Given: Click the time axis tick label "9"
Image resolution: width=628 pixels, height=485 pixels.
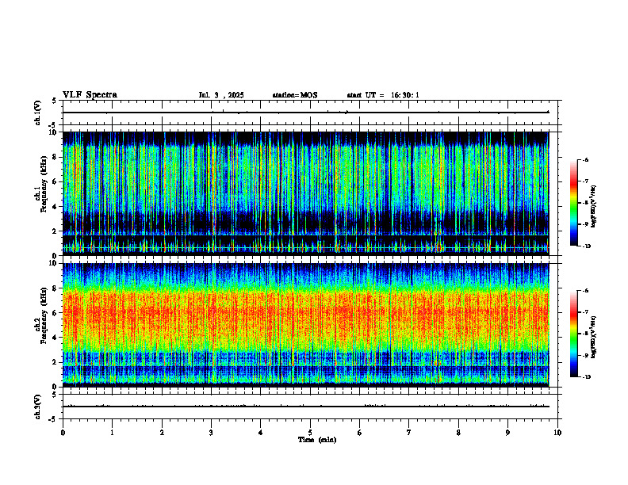Looking at the screenshot, I should click(507, 433).
